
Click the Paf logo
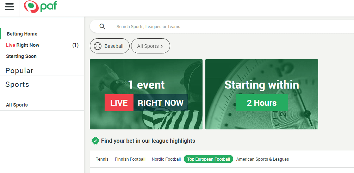click(41, 7)
